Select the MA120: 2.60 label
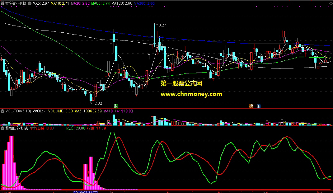The width and height of the screenshot is (333, 193). [x=122, y=3]
